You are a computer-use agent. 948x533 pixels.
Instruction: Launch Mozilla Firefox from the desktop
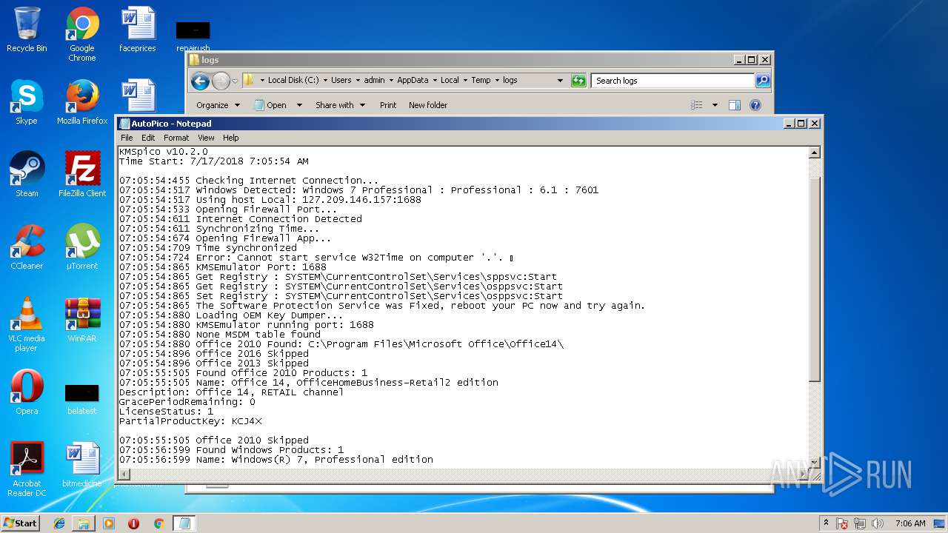pyautogui.click(x=82, y=102)
